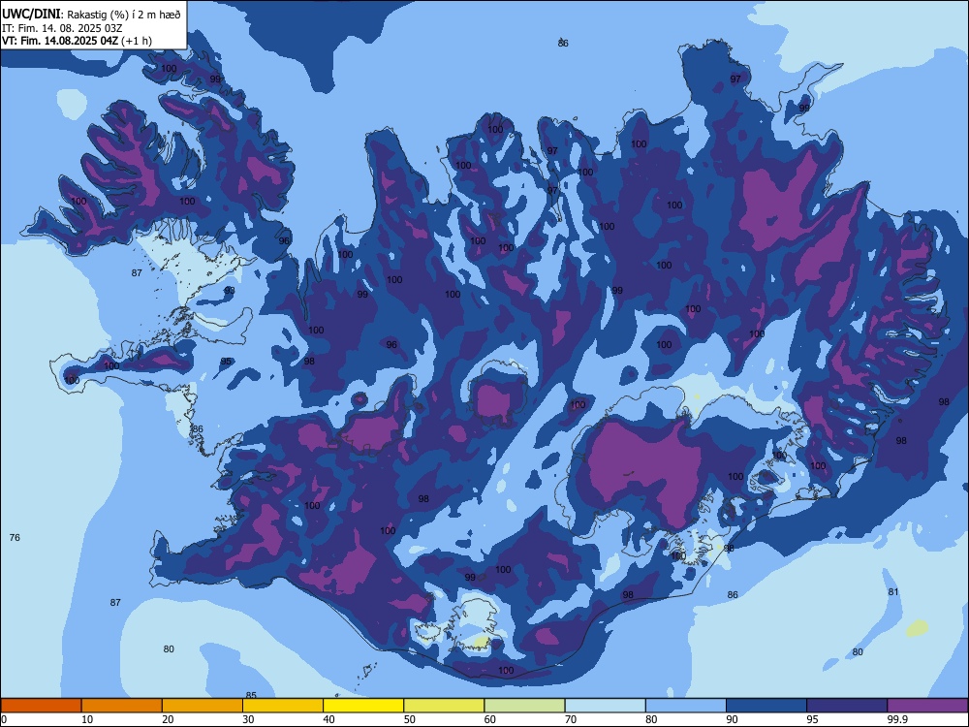Image resolution: width=969 pixels, height=727 pixels.
Task: Choose the pale yellow 50–60 legend swatch
Action: pos(444,706)
